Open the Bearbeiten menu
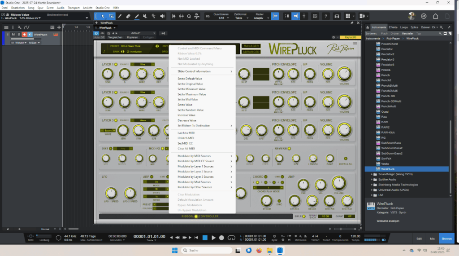 pos(18,8)
